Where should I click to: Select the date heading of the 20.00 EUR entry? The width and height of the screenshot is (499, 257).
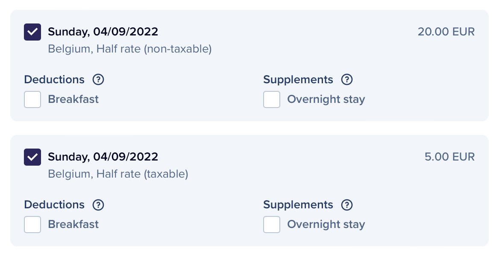click(x=103, y=32)
